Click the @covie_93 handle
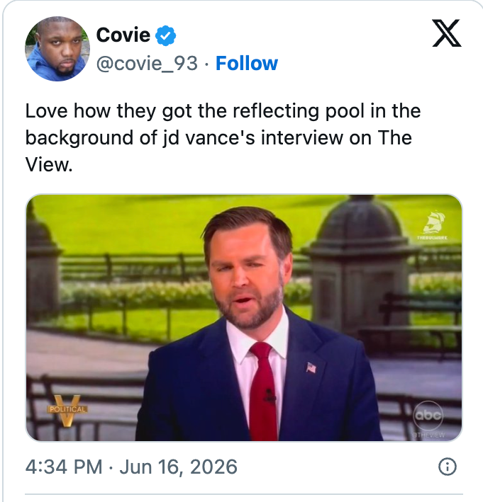Screen dimensions: 483x502 point(147,64)
